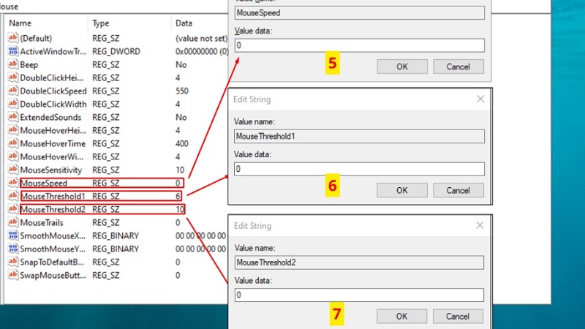This screenshot has width=585, height=329.
Task: Click the (Default) string value icon
Action: (12, 38)
